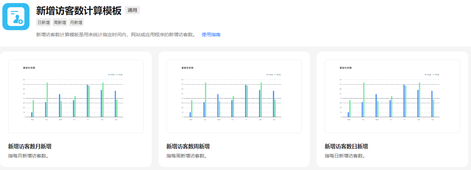471x170 pixels.
Task: Select the 日新增 tag
Action: click(x=44, y=23)
